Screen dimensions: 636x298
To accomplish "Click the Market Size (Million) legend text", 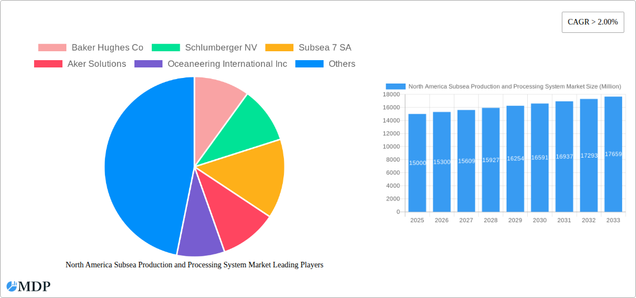I will click(515, 86).
